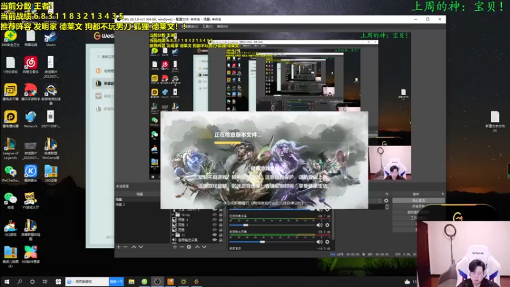Screen dimensions: 510x287
Task: Select first 场景 entry in scenes list
Action: tap(137, 199)
